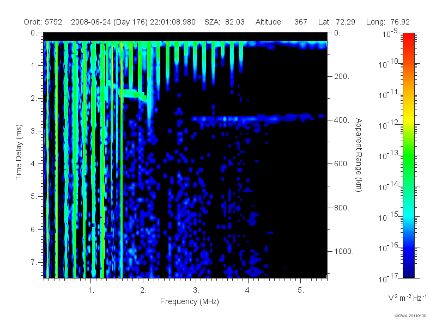Click the Frequency tick label '3.'
Screen dimensions: 436x327
(196, 290)
